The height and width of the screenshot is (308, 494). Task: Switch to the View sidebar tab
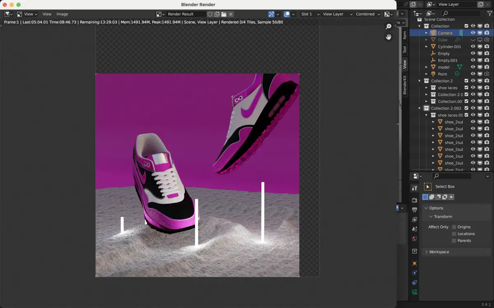click(405, 64)
